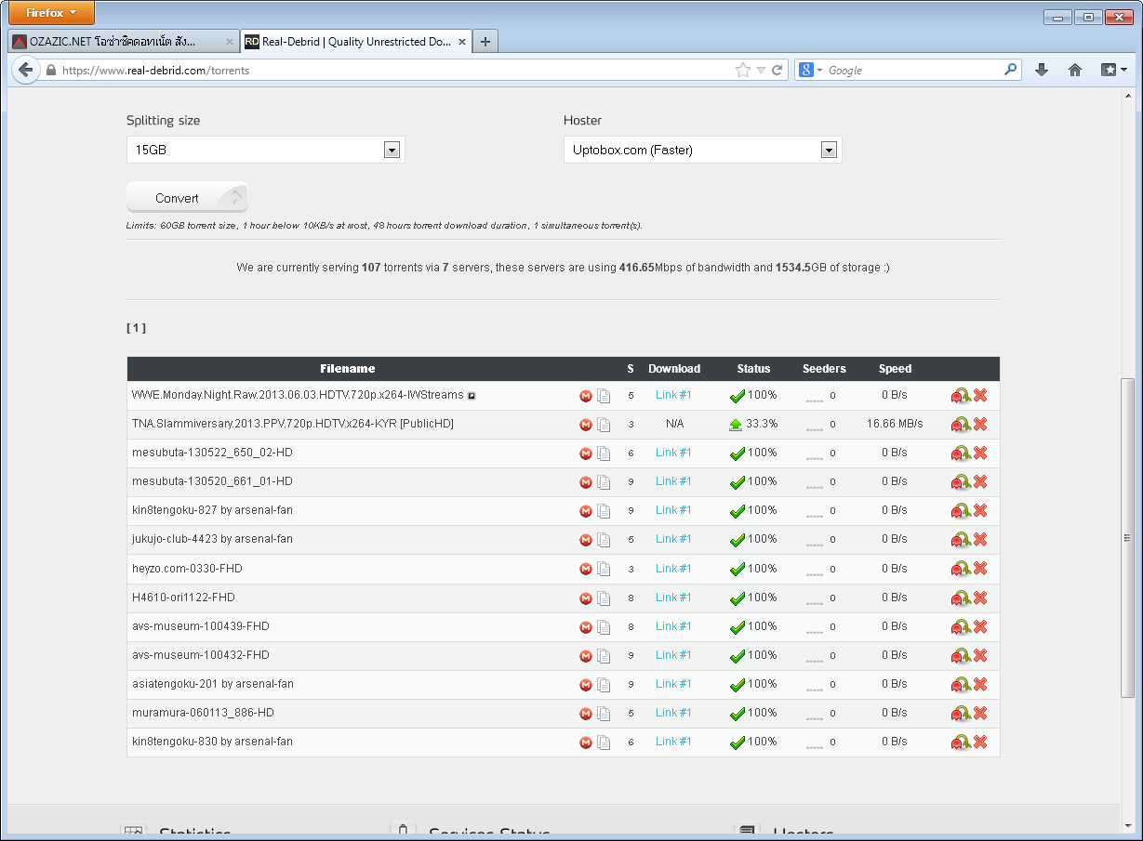Open Link #1 for kin8tengoku-830

673,742
